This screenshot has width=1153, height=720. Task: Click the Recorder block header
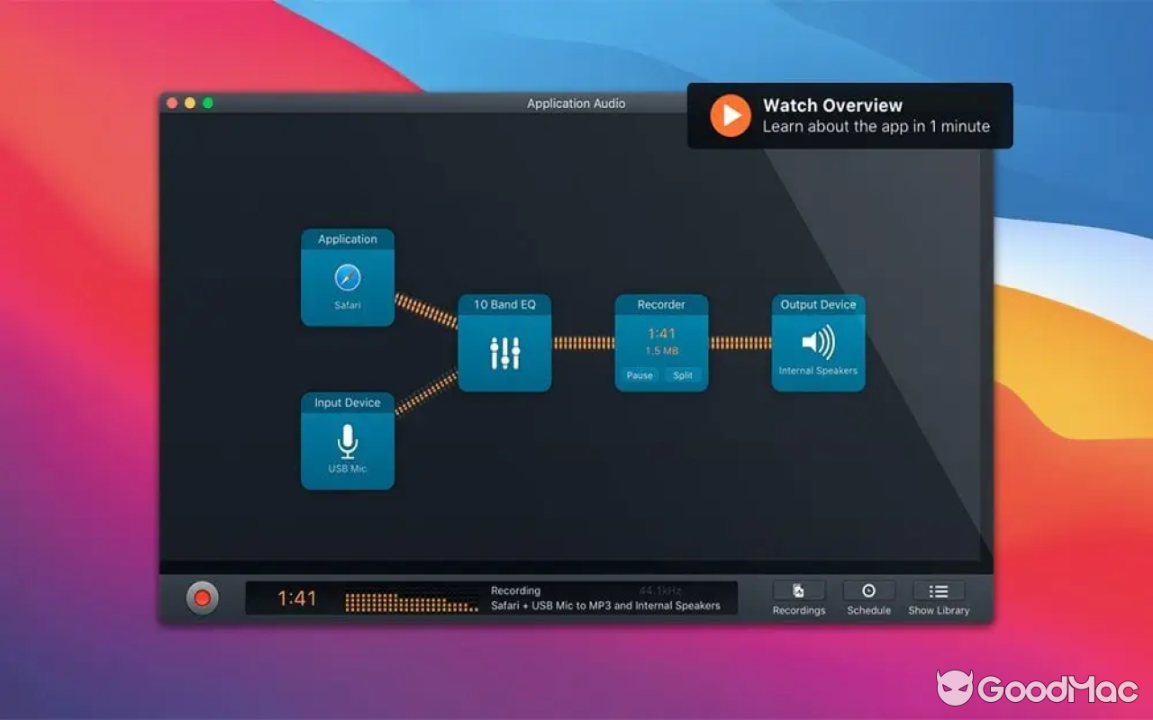pos(660,304)
